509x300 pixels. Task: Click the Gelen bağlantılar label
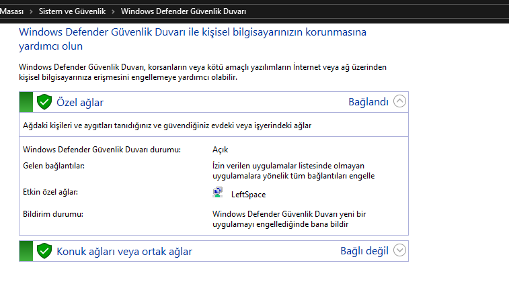(54, 166)
